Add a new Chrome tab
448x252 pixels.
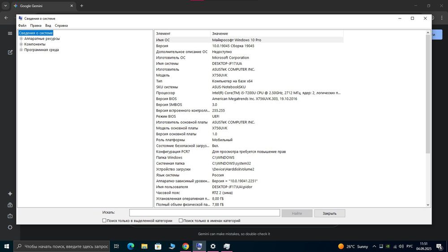pos(82,6)
